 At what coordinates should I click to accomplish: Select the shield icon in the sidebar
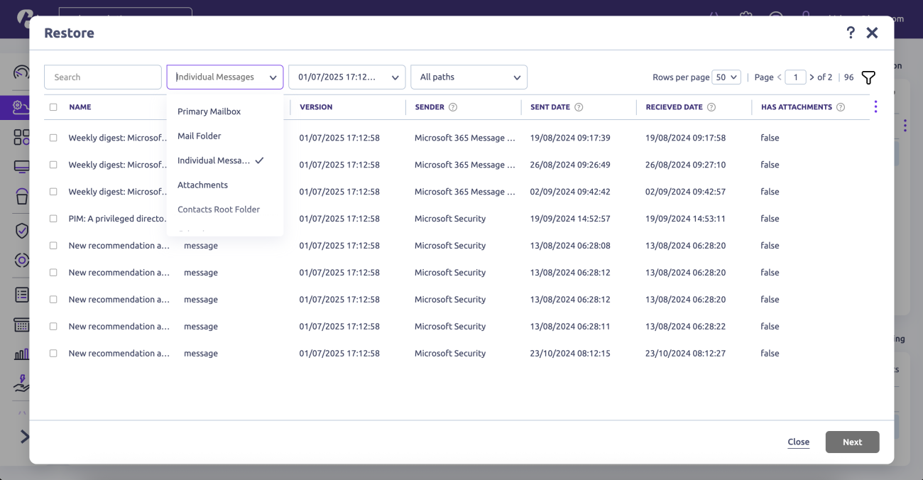pyautogui.click(x=21, y=229)
